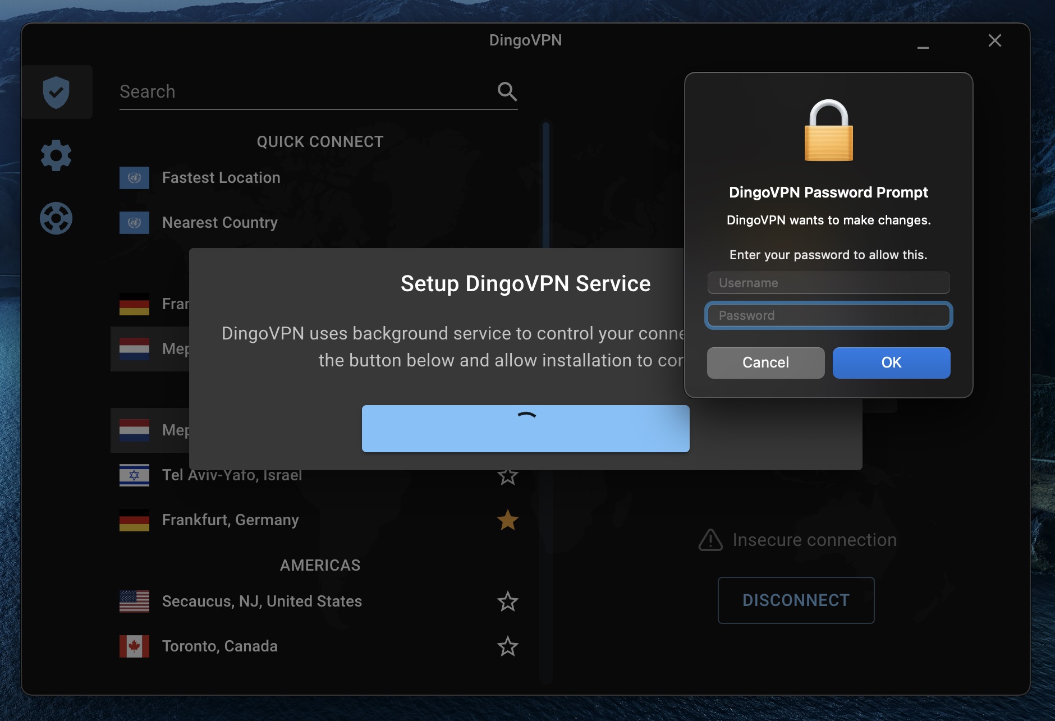Click the United States flag icon
Screen dimensions: 1055x721
(x=134, y=601)
